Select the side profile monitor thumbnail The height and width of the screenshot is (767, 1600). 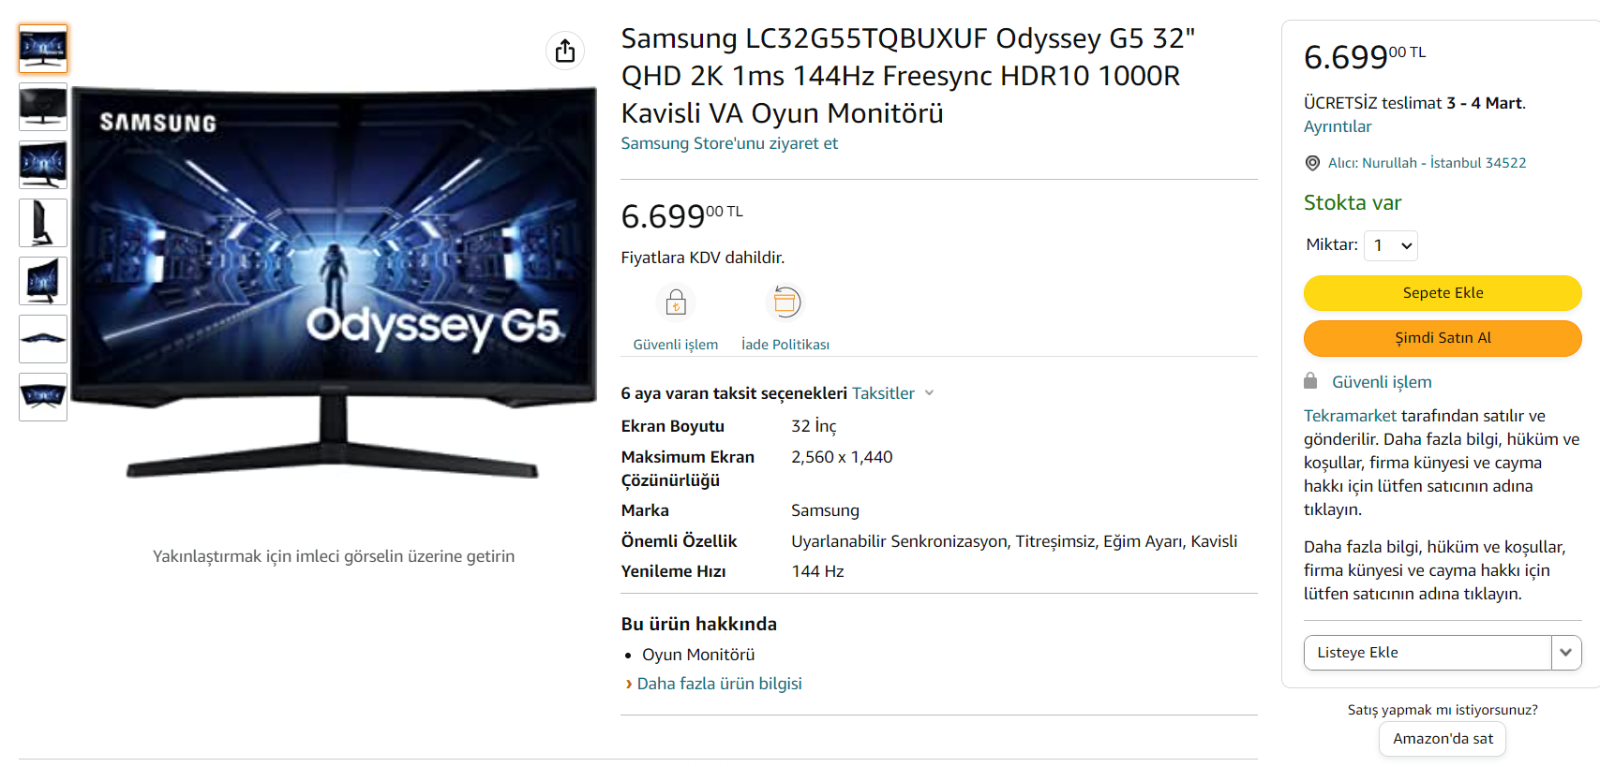[43, 223]
